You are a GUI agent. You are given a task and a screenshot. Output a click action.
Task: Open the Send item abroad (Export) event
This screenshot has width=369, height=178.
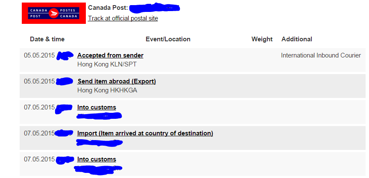point(117,81)
